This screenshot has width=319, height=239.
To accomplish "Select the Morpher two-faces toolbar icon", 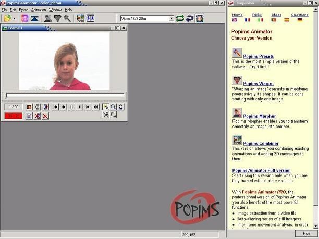I will 48,18.
